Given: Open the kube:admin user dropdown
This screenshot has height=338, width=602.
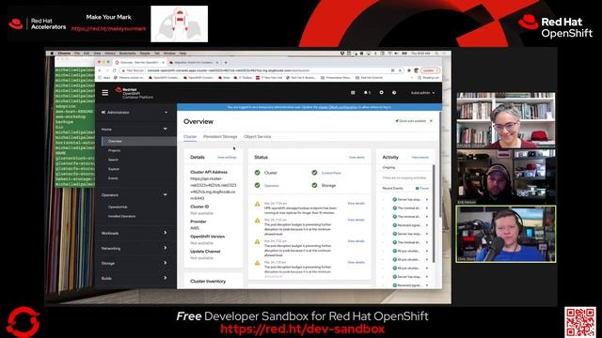Looking at the screenshot, I should point(422,93).
